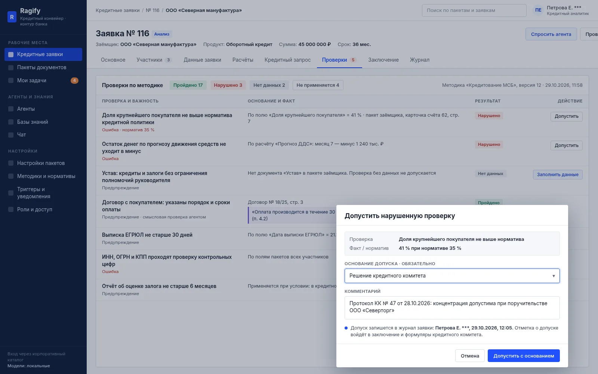Screen dimensions: 598x374
Task: Click the Методики и нормативы sidebar icon
Action: coord(11,176)
